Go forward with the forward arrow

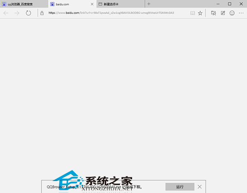click(17, 13)
